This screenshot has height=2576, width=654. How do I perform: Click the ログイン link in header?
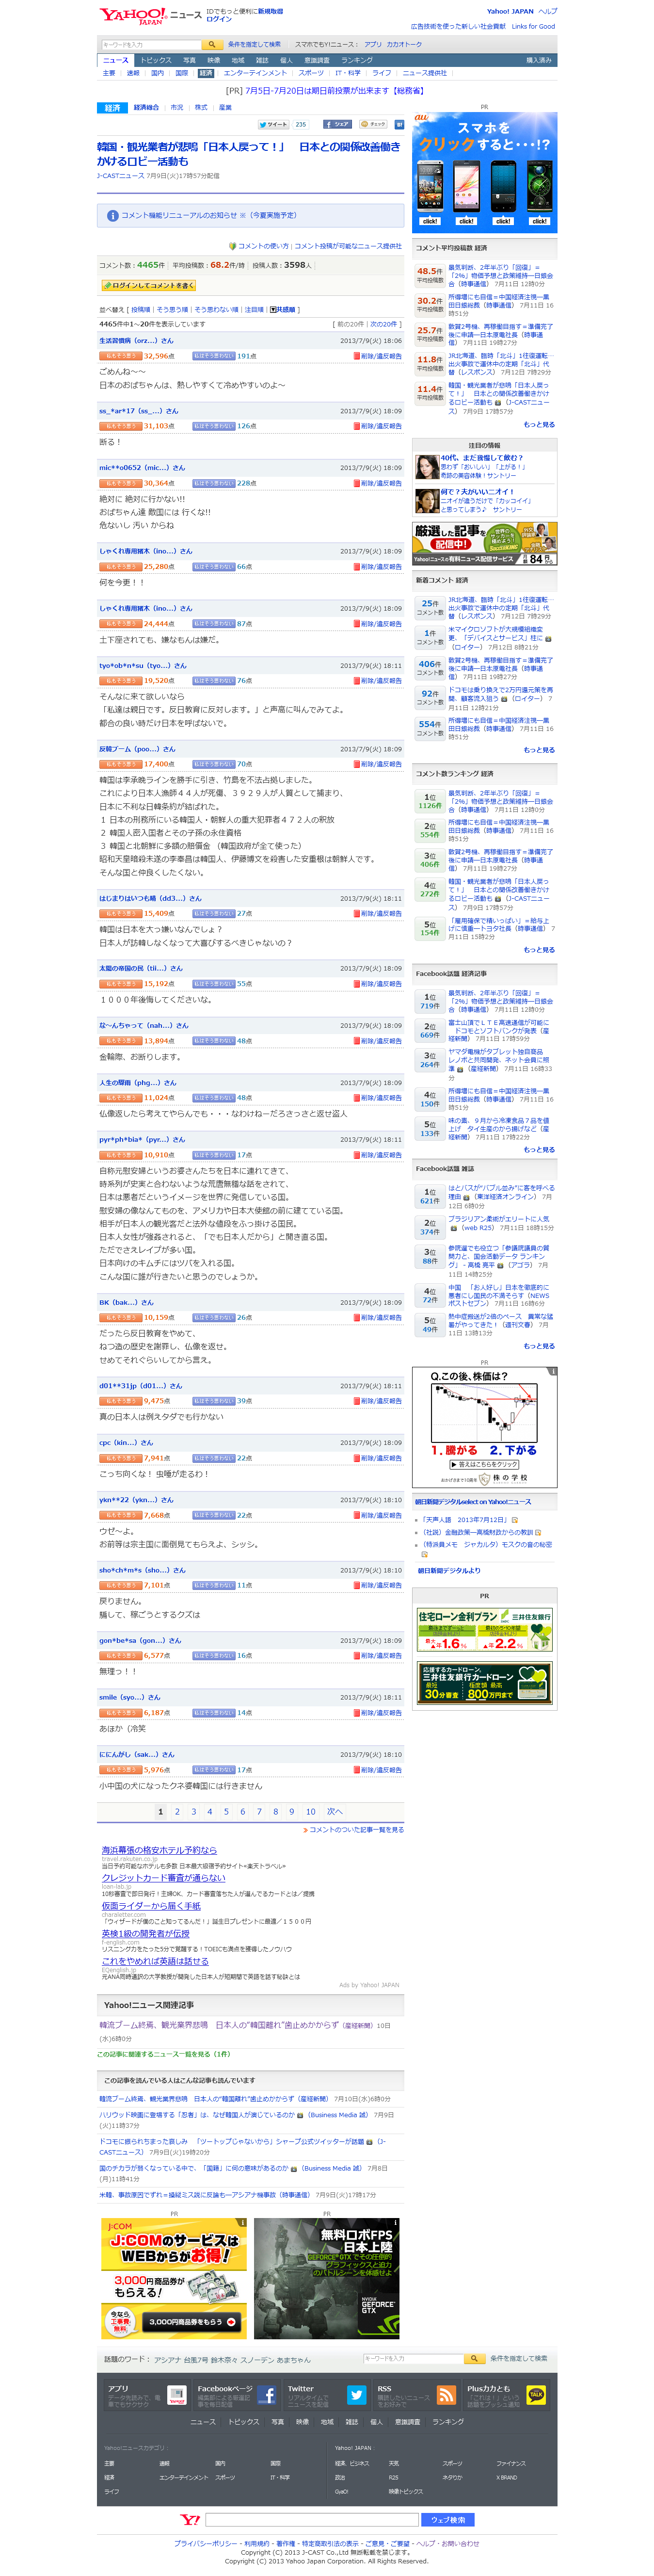tap(219, 19)
